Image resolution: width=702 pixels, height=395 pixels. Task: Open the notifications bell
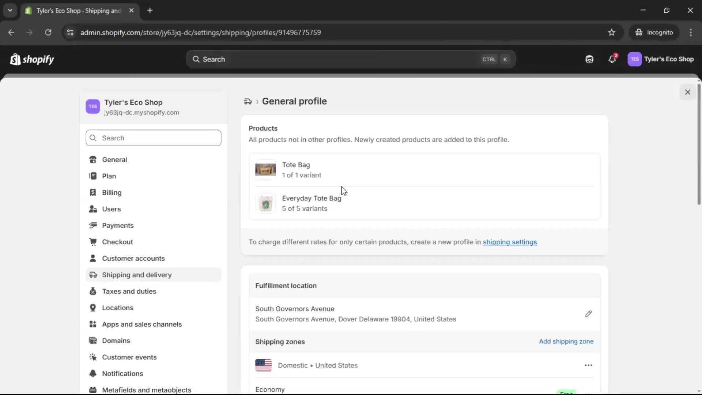click(x=612, y=59)
